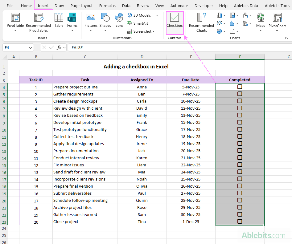Screen dimensions: 292x244
Task: Insert a PivotTable
Action: 15,22
